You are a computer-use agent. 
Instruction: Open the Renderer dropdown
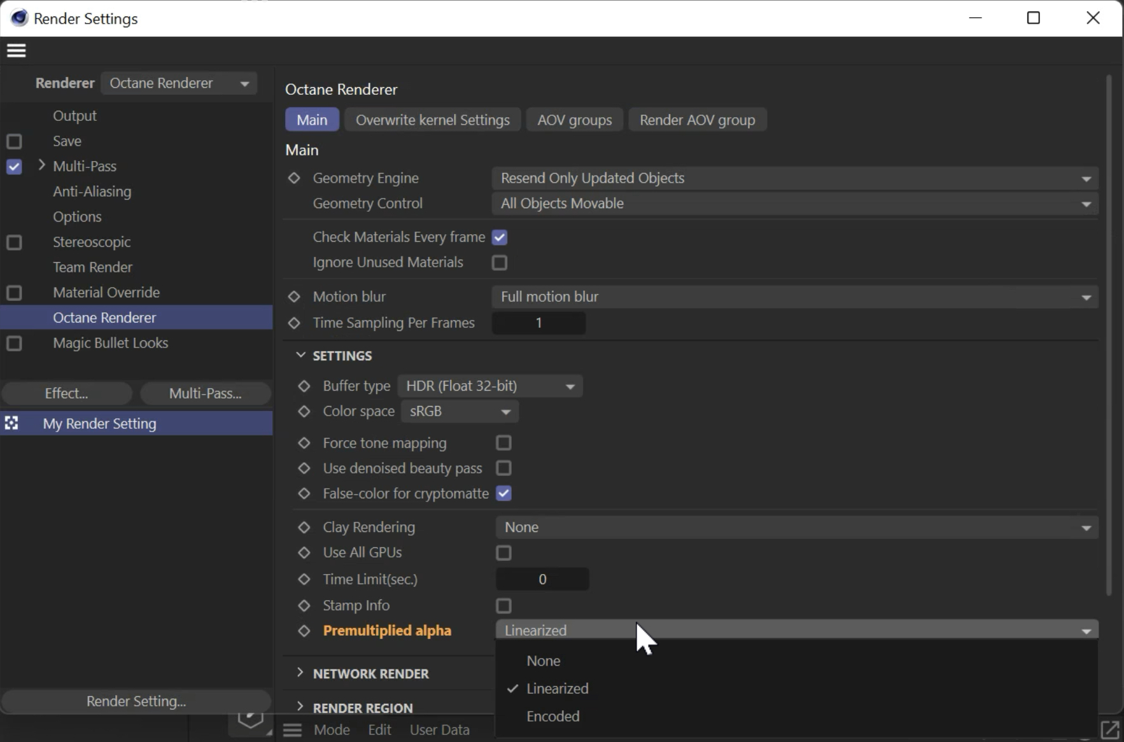coord(179,83)
